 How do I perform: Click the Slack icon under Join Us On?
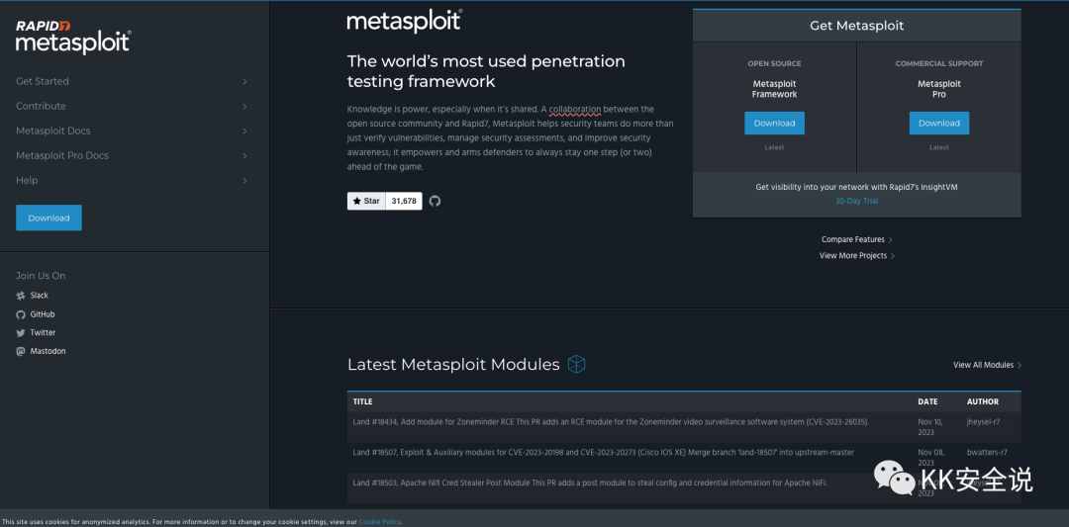(x=21, y=296)
